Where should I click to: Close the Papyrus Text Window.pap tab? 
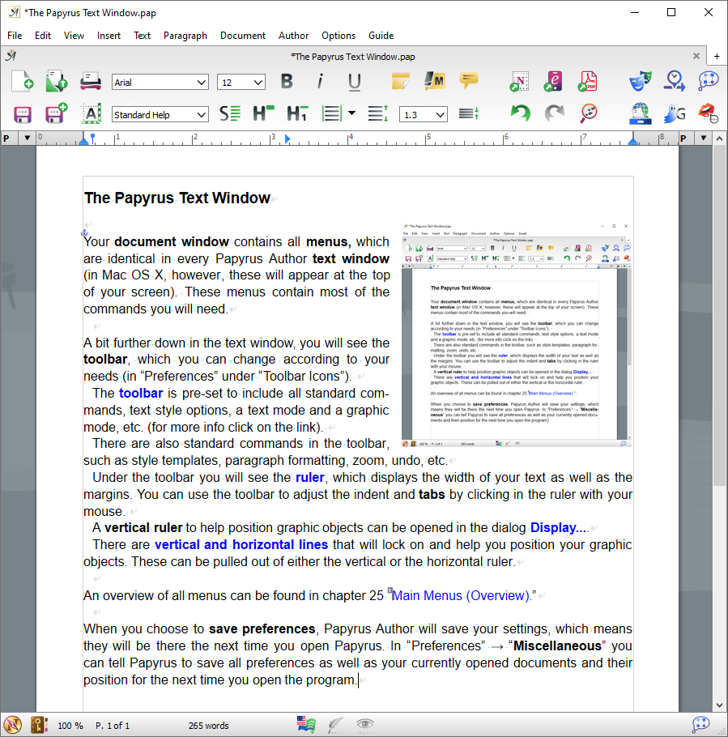696,57
